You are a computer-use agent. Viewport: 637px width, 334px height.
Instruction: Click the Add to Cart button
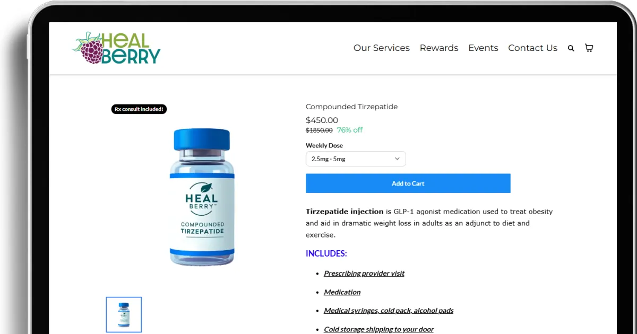408,183
